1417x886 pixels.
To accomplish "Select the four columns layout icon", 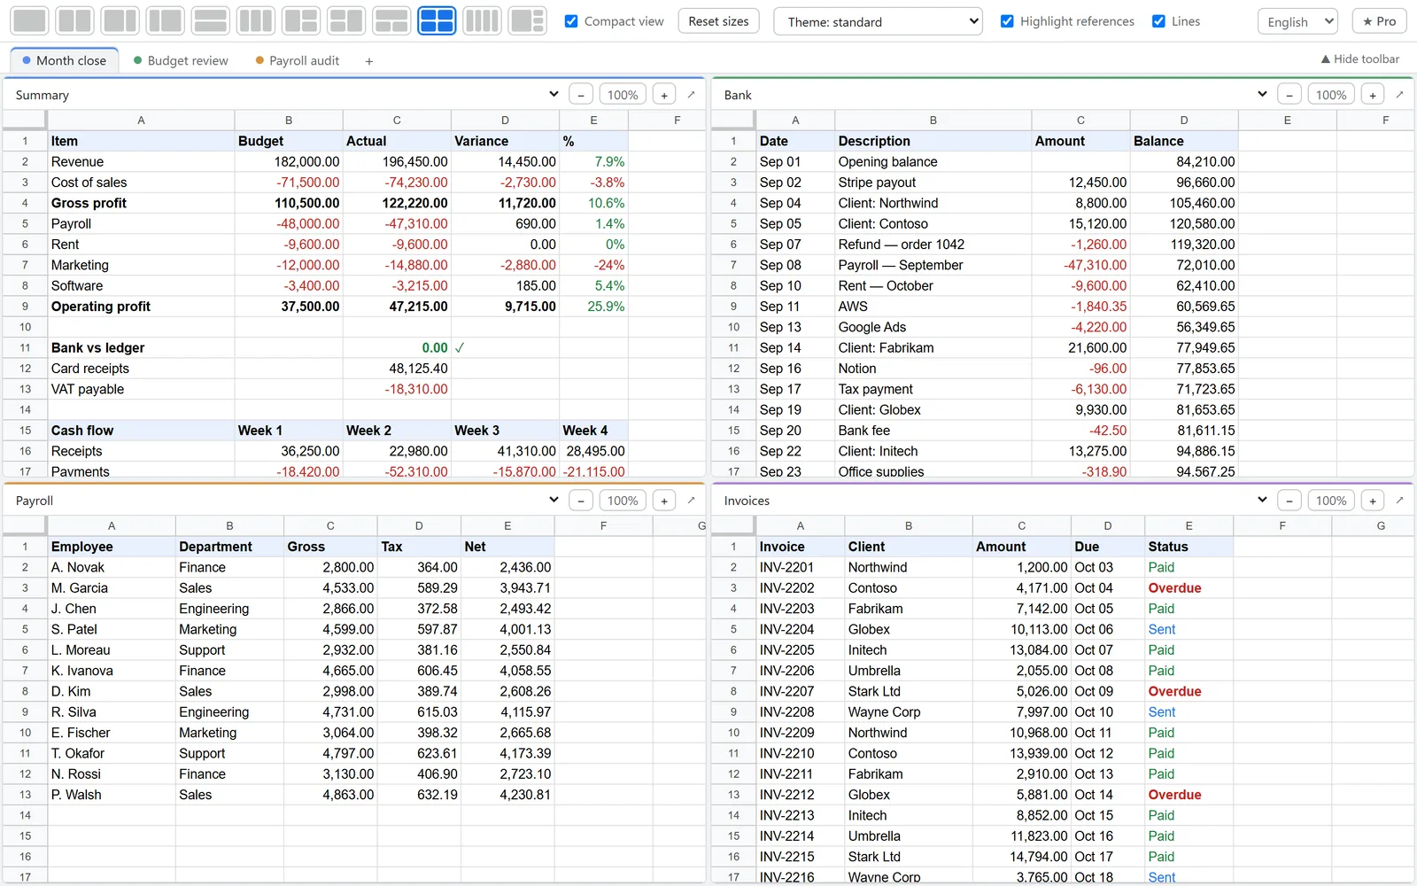I will click(482, 20).
